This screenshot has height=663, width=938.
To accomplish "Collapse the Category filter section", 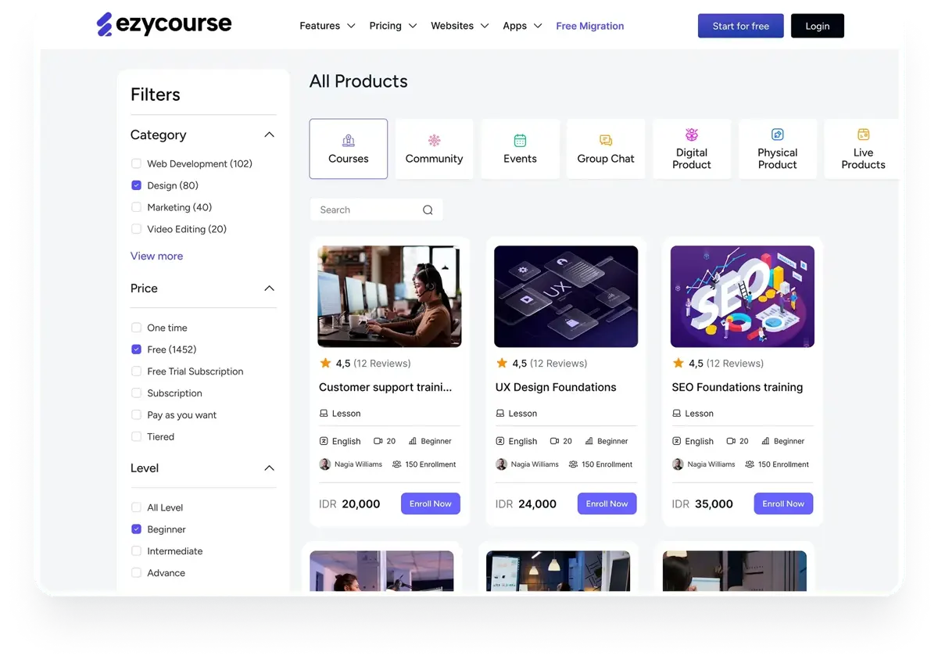I will (269, 134).
